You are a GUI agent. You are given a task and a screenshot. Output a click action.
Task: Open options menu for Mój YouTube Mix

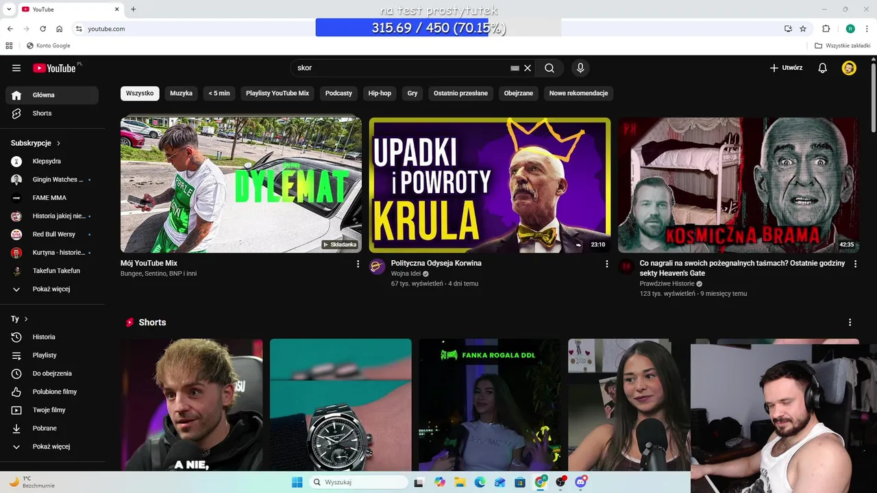point(358,264)
